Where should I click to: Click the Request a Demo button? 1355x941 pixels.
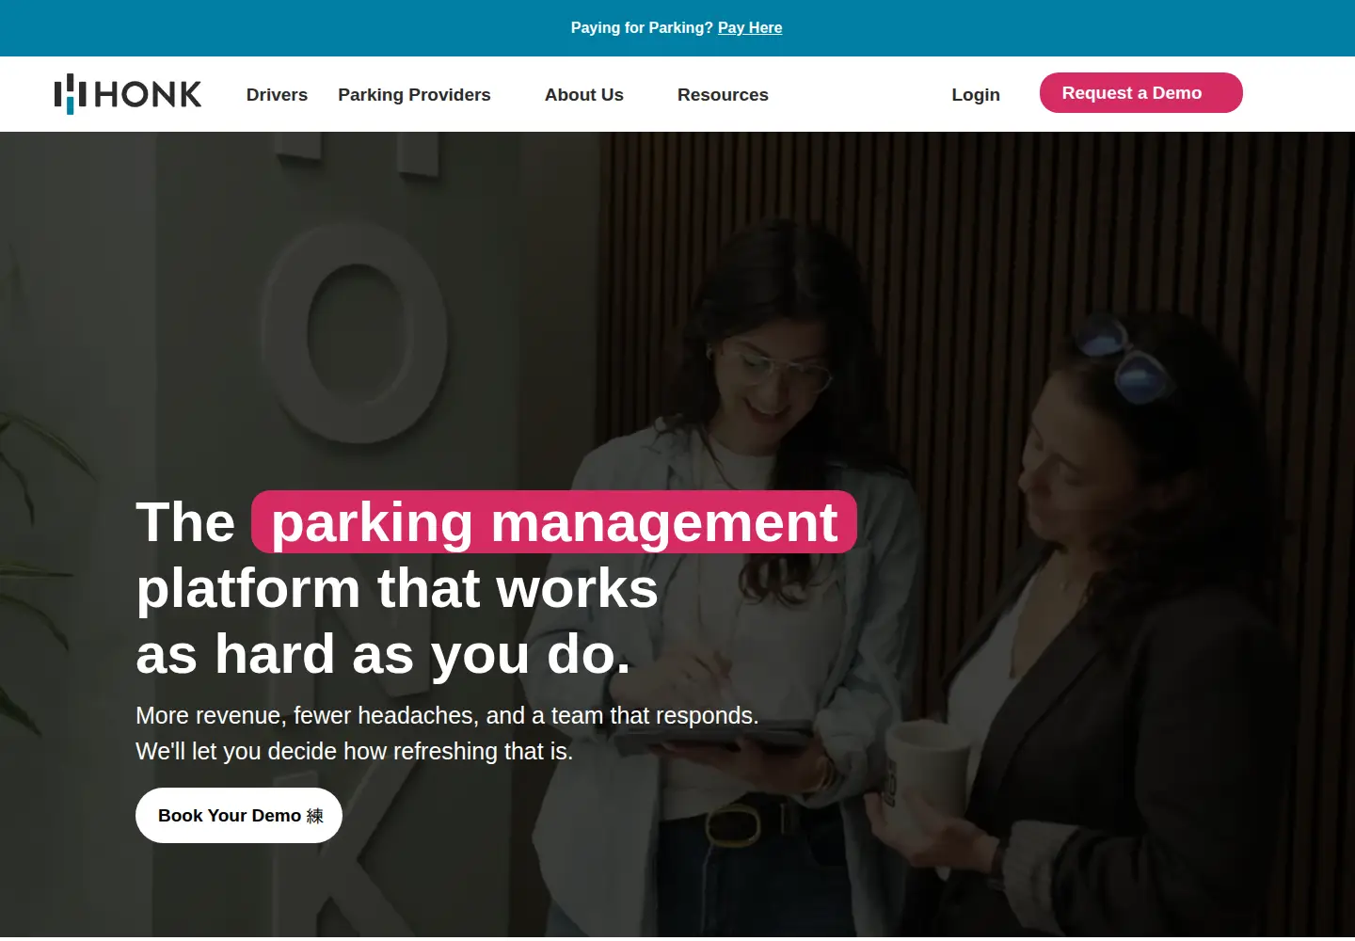click(x=1141, y=93)
